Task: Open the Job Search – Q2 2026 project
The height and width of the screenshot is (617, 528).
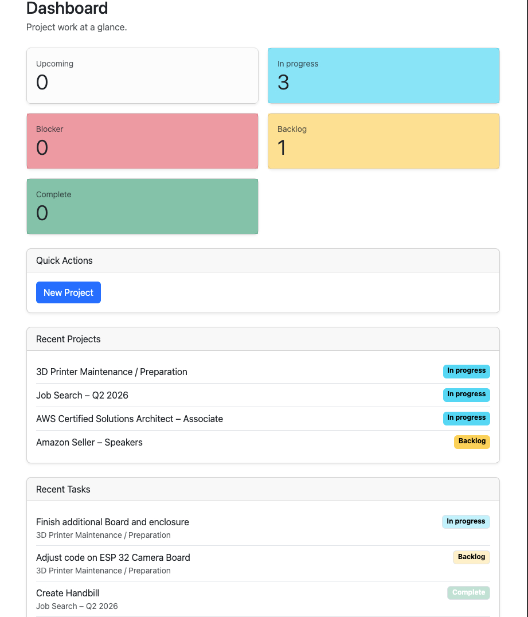Action: pos(82,395)
